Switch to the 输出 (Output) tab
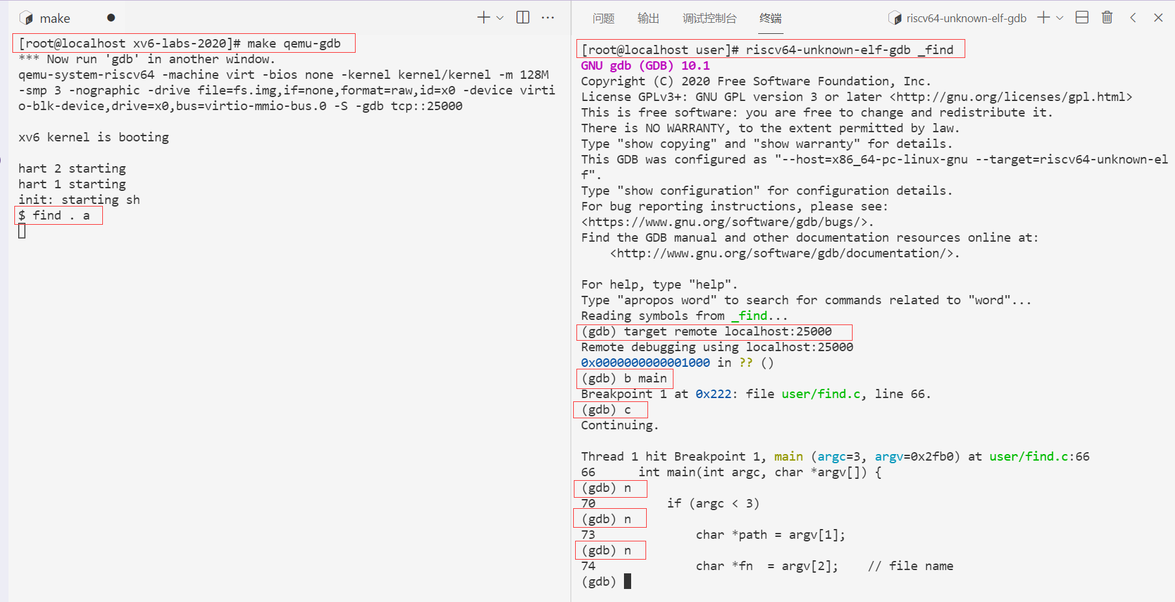 tap(648, 18)
